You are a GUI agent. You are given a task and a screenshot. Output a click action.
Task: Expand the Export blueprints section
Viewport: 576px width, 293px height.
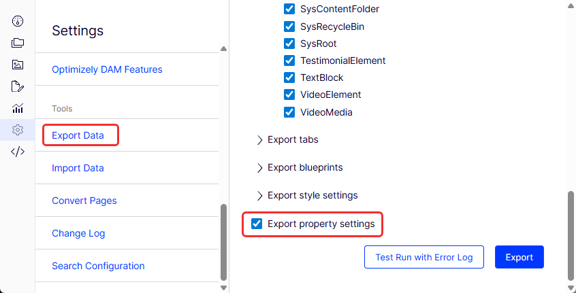pyautogui.click(x=260, y=168)
